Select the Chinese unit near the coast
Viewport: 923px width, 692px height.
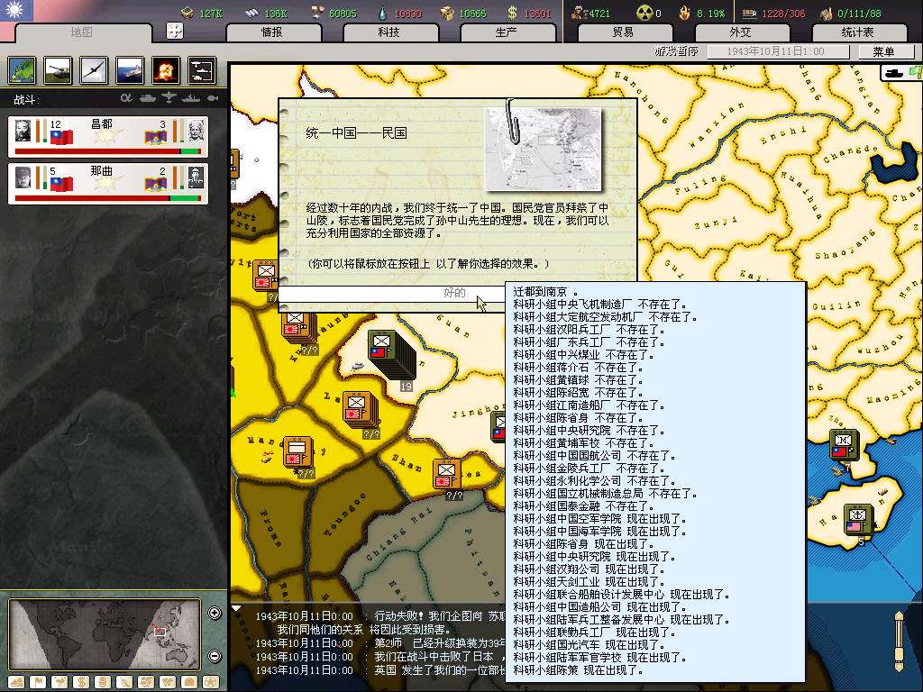coord(843,445)
